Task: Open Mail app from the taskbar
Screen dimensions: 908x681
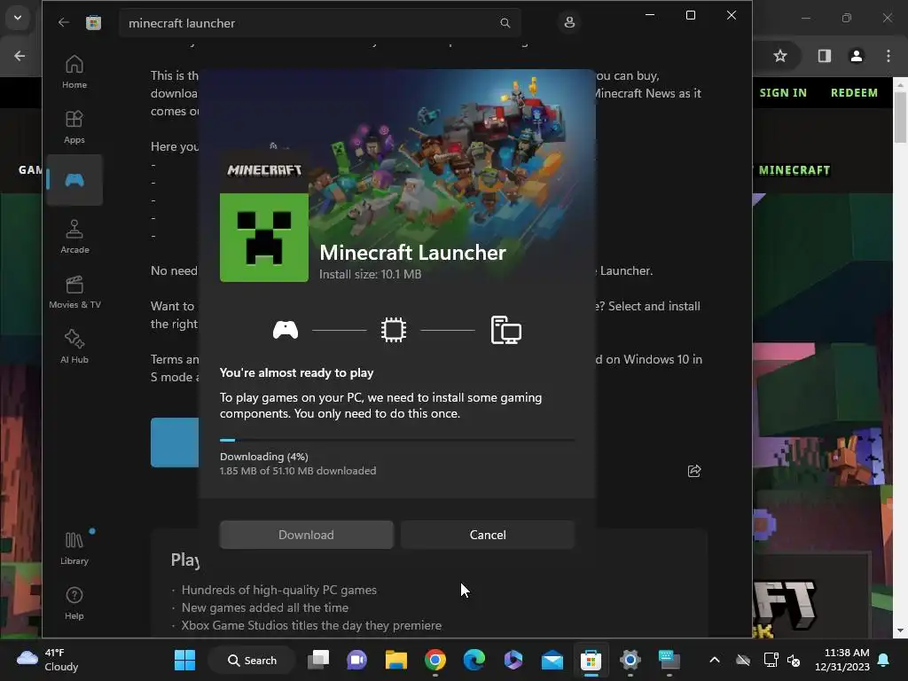Action: 552,660
